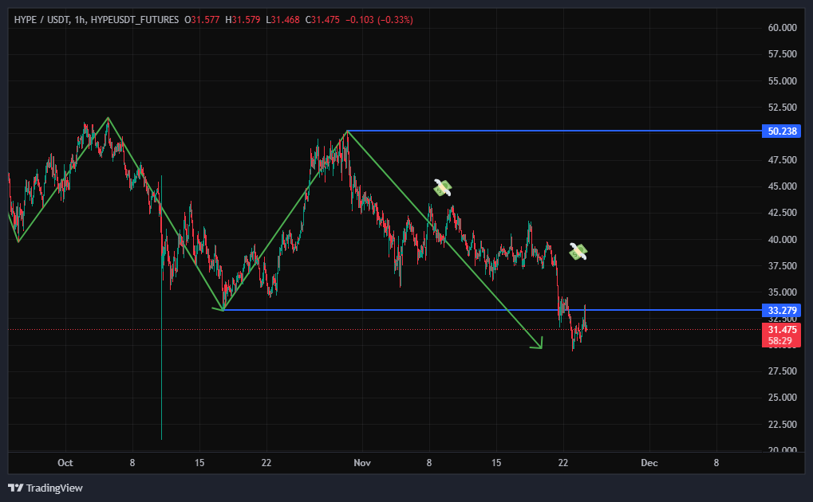Image resolution: width=813 pixels, height=502 pixels.
Task: Click the 58:29 candle countdown timer
Action: tap(783, 340)
